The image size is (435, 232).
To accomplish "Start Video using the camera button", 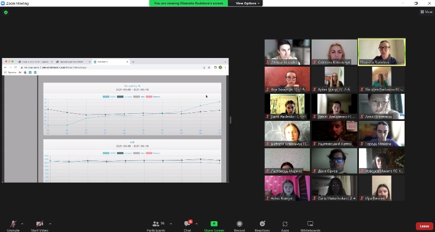I will click(40, 225).
